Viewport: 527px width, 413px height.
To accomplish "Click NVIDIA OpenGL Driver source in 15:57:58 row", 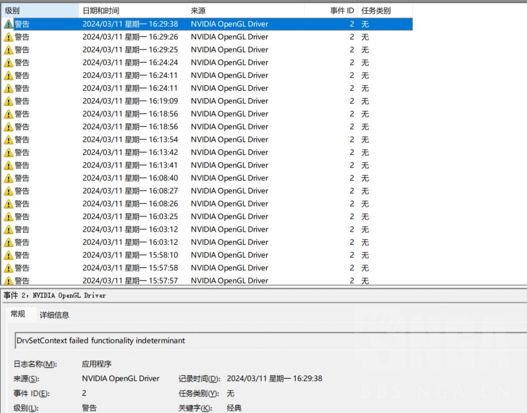I will coord(230,268).
